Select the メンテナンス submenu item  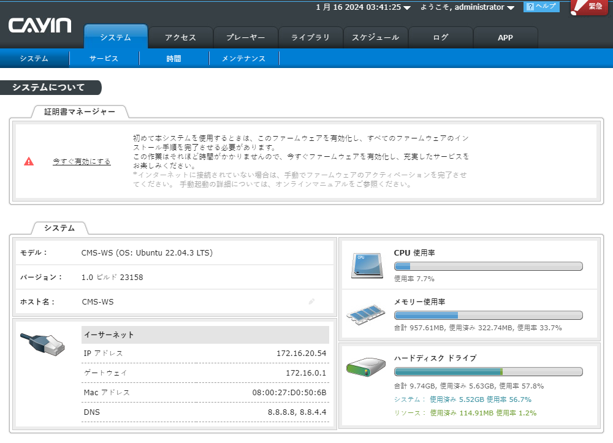244,59
